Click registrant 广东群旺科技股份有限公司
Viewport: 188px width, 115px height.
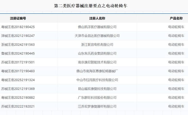tap(97, 98)
